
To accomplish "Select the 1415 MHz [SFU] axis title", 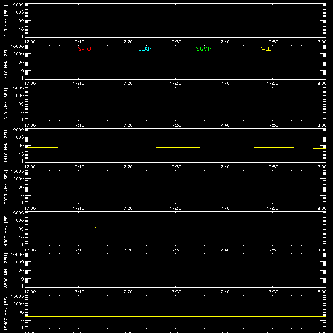I will (x=5, y=145).
